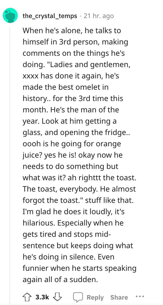Downvote the comment with the down arrow
Screen dimensions: 163x305
[x=57, y=297]
